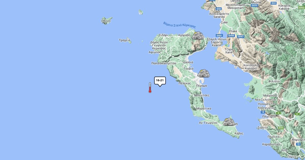Screen dimensions: 305x160
Task: Click the Τραχεία islet label
Action: 125,40
